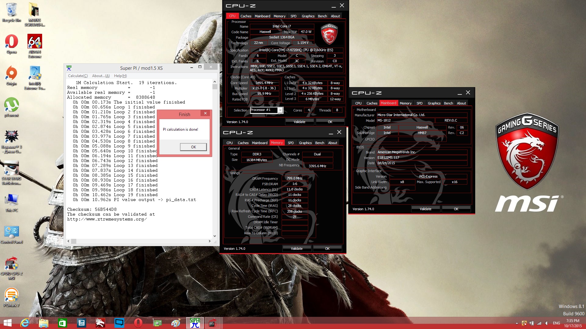Click the DRAM Frequency value 799.0 MHz
Screen dimensions: 586x329
point(295,178)
